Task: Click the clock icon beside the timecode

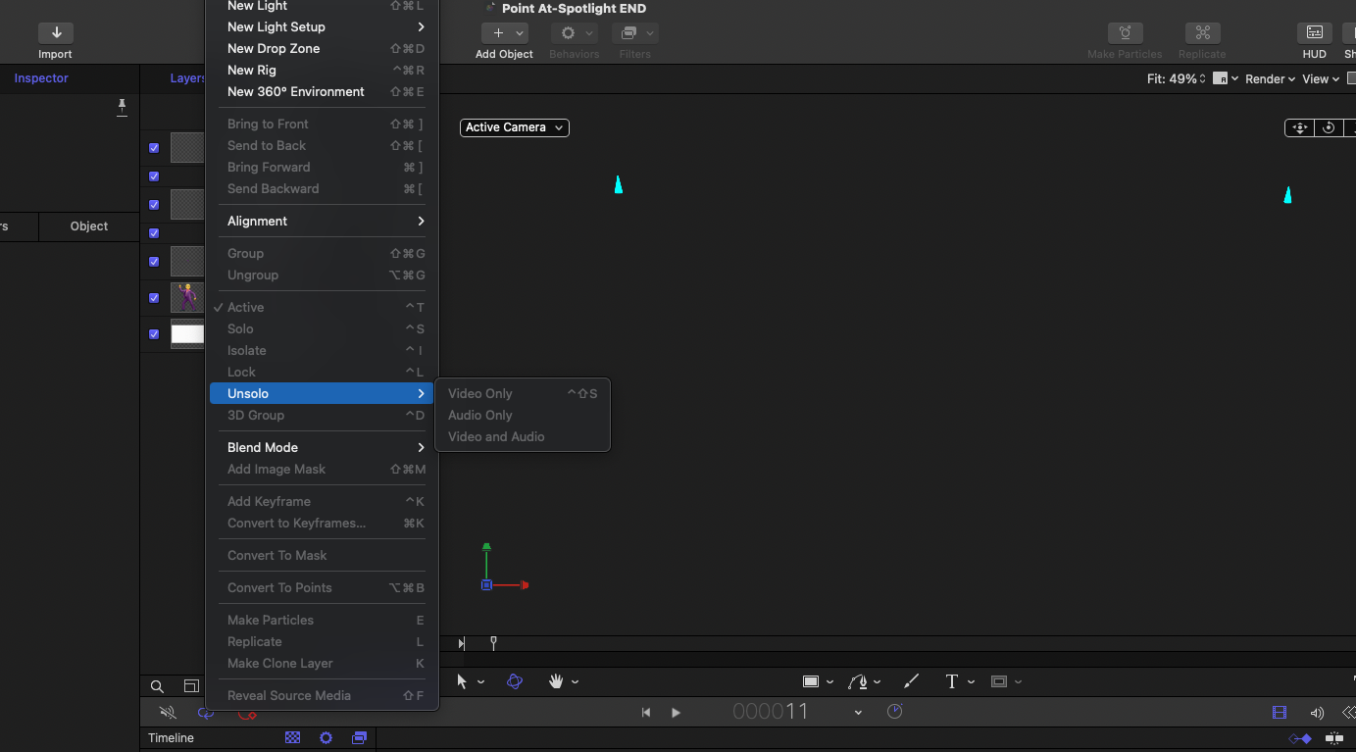Action: click(894, 712)
